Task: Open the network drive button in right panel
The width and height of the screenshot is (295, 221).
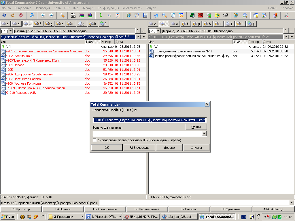Action: [x=251, y=24]
